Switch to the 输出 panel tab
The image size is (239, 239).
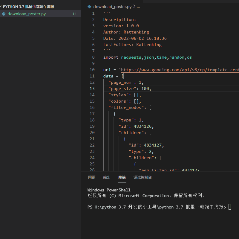(107, 177)
